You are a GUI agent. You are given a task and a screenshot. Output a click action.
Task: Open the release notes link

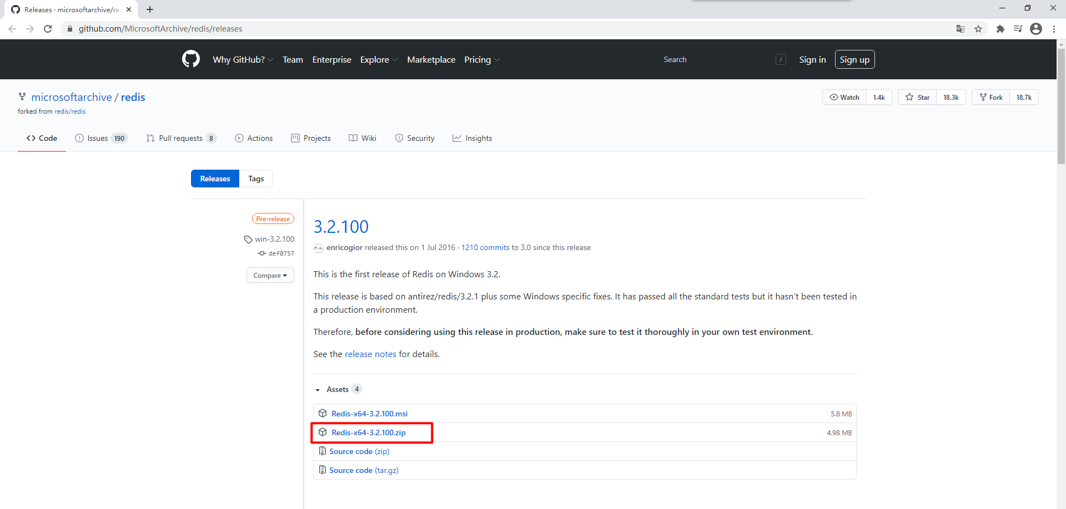click(370, 354)
